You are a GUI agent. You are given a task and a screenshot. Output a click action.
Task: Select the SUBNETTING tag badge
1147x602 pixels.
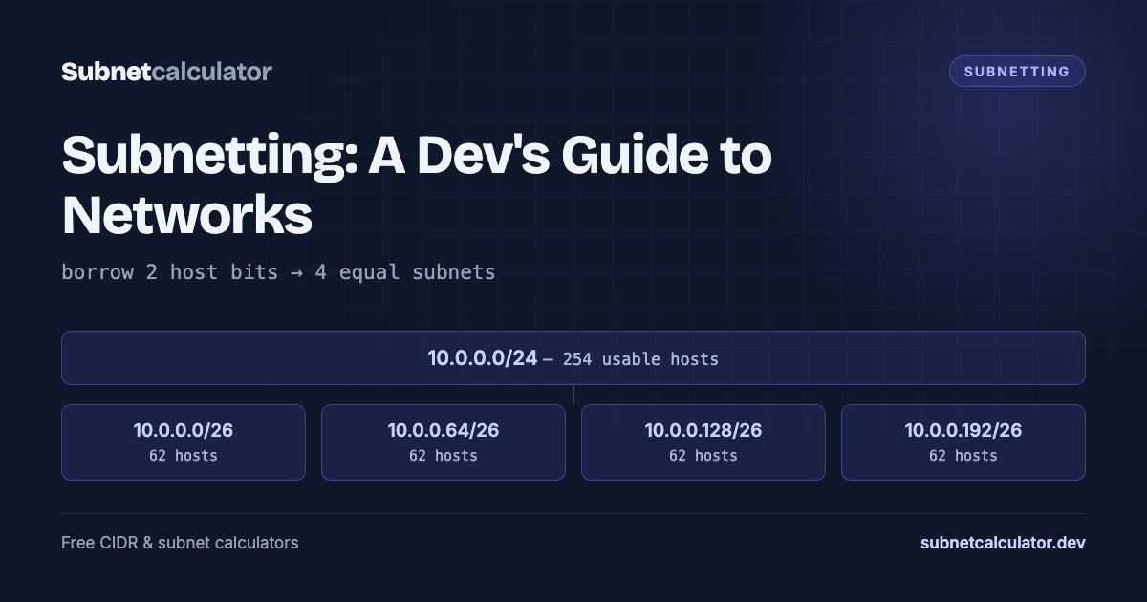1017,72
